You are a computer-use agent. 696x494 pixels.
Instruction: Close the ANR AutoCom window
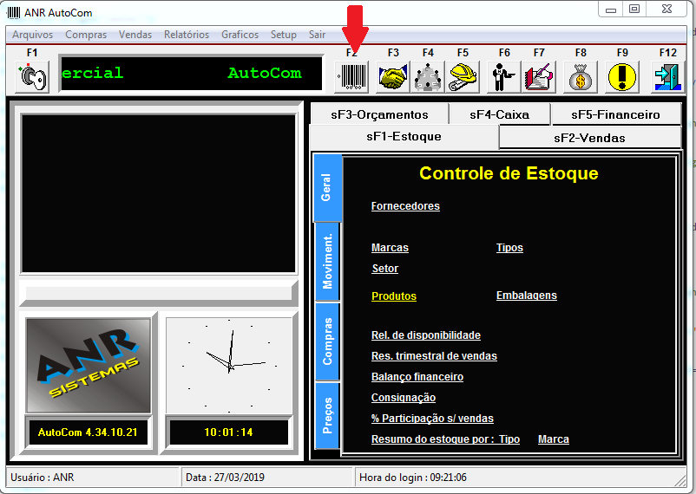666,9
